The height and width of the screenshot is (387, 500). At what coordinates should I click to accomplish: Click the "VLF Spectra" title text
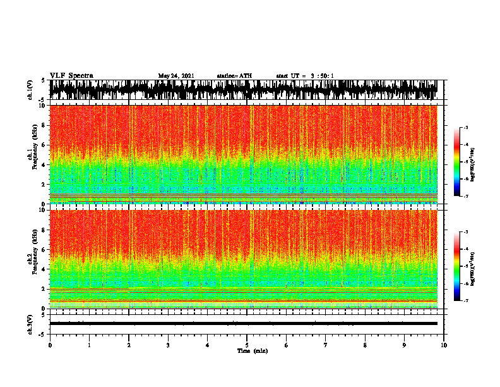[x=71, y=76]
